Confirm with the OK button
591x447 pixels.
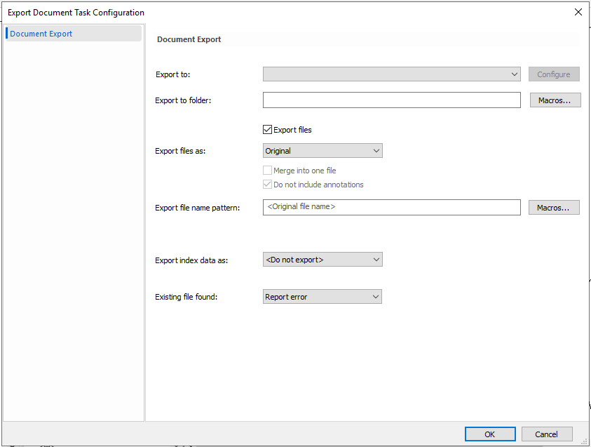coord(490,434)
